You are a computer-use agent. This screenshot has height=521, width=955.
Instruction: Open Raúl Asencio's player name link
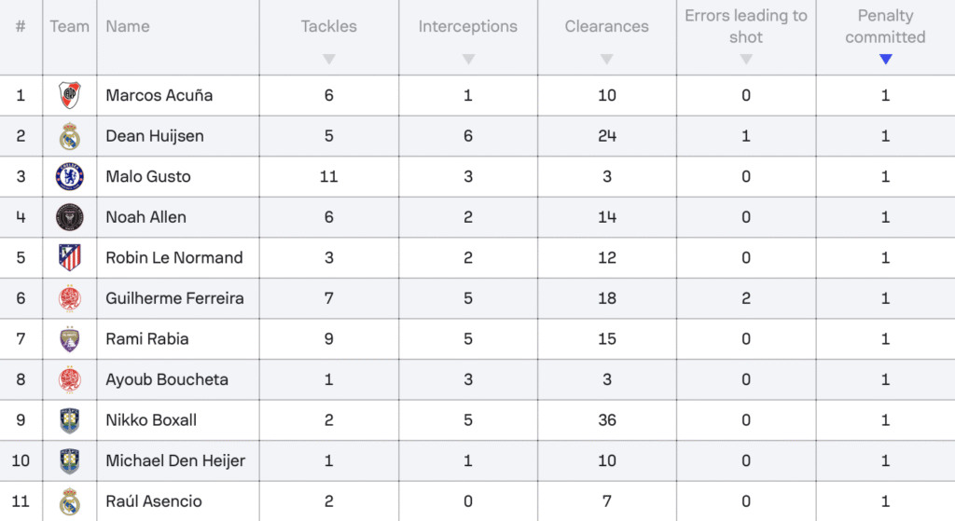(x=154, y=500)
